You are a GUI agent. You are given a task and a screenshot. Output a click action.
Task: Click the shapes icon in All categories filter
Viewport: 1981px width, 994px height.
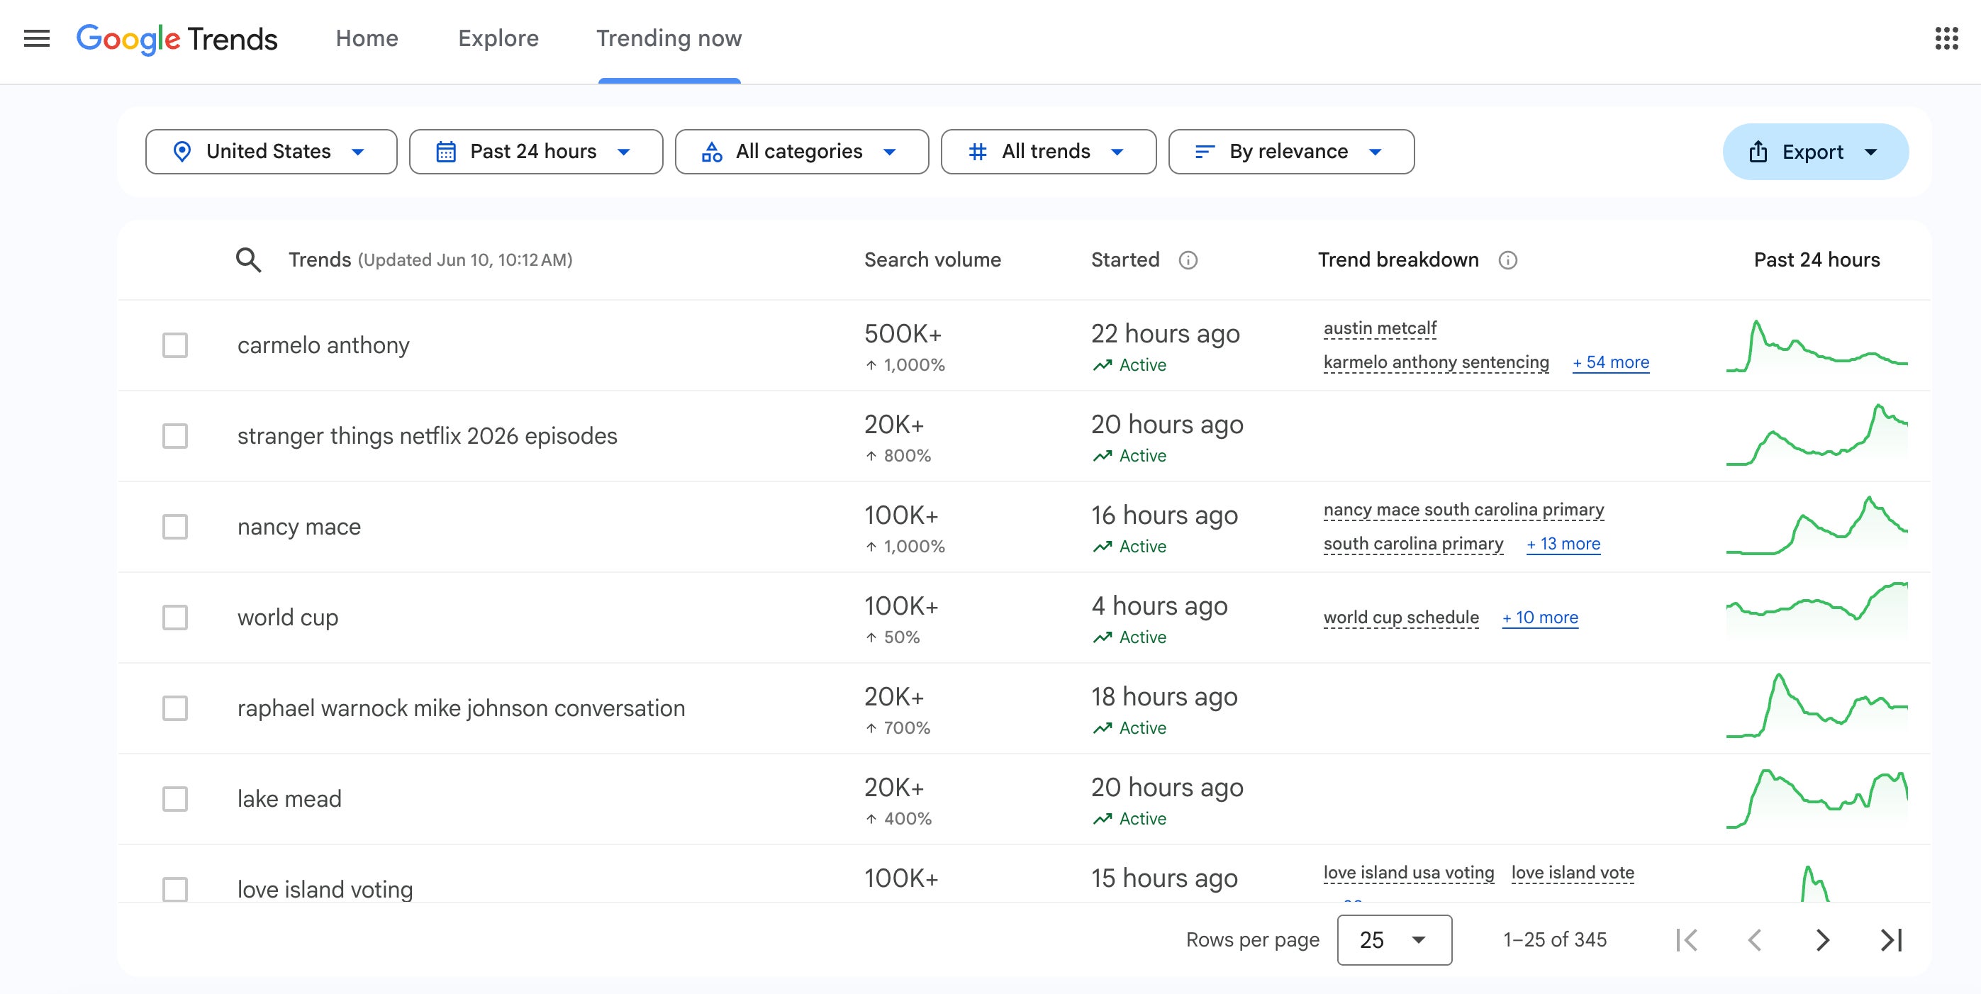pyautogui.click(x=712, y=152)
